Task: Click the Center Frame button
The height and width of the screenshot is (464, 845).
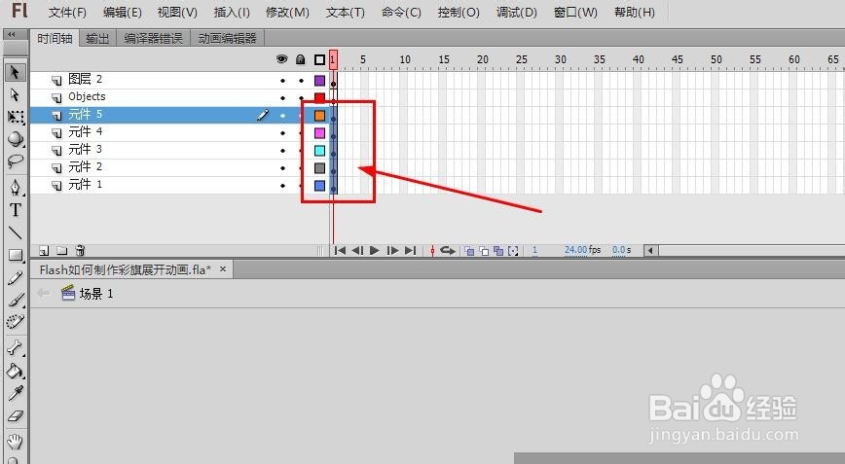Action: 432,250
